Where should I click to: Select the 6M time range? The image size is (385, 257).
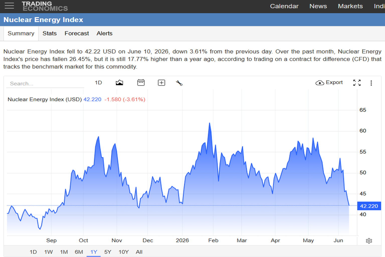click(x=79, y=252)
